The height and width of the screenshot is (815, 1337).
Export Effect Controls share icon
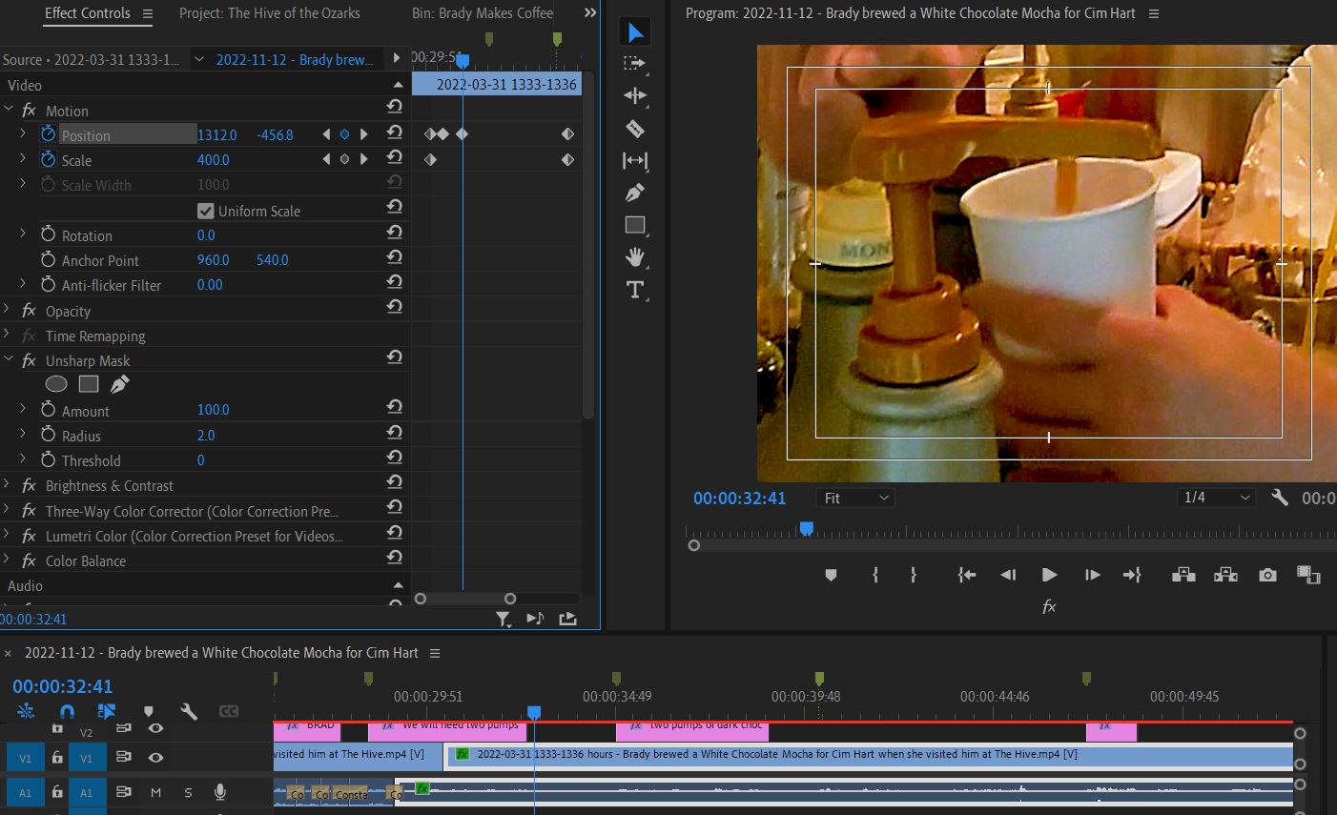[x=567, y=619]
